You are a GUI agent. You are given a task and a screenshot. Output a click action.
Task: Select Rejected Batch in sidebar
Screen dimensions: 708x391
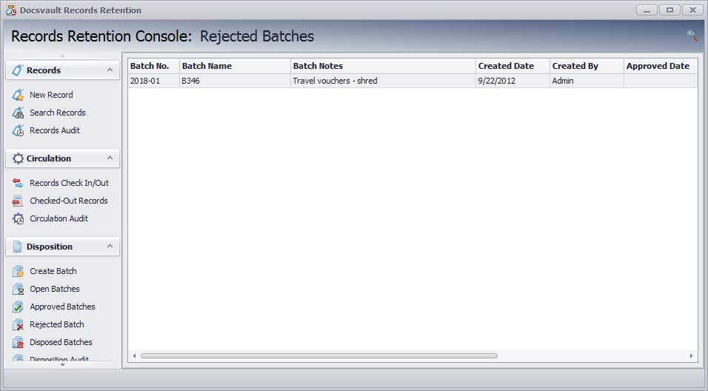[x=57, y=324]
